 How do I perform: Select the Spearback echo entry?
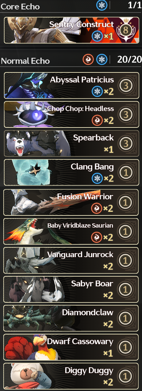tap(71, 144)
